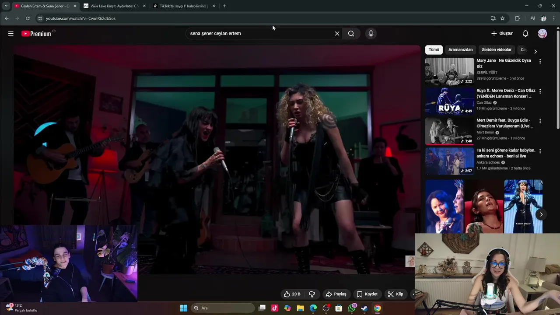The width and height of the screenshot is (560, 315).
Task: Open options for Ta ki seni gören video
Action: 540,151
